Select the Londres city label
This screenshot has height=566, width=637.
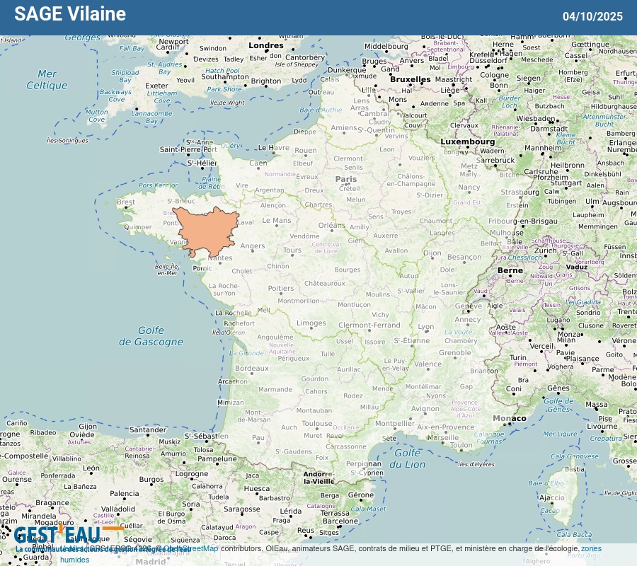tap(266, 46)
